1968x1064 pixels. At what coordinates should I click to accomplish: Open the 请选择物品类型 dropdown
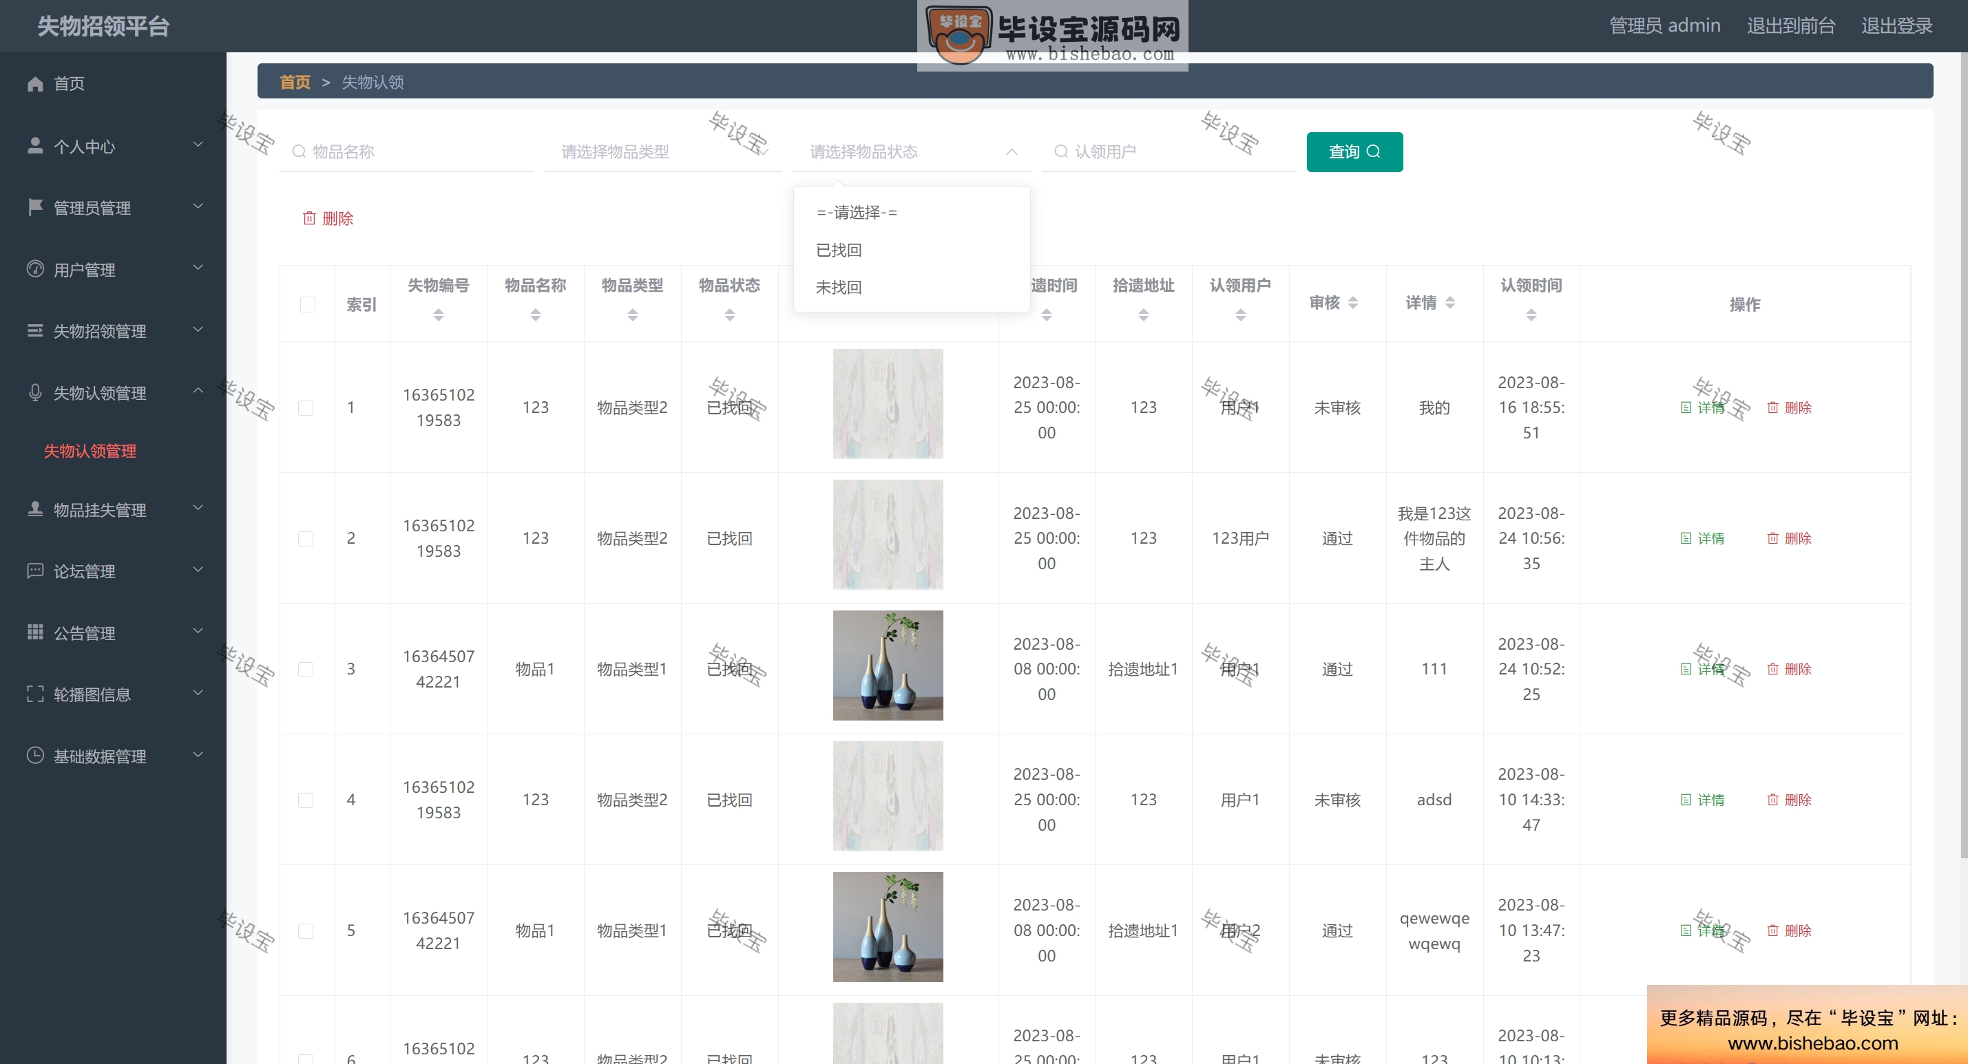pyautogui.click(x=663, y=151)
